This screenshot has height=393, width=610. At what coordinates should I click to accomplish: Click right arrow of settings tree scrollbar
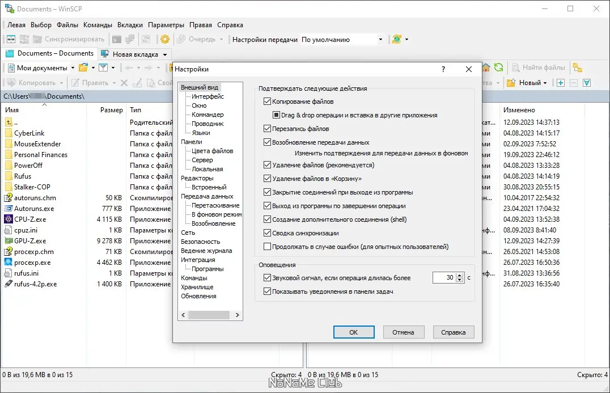point(238,315)
